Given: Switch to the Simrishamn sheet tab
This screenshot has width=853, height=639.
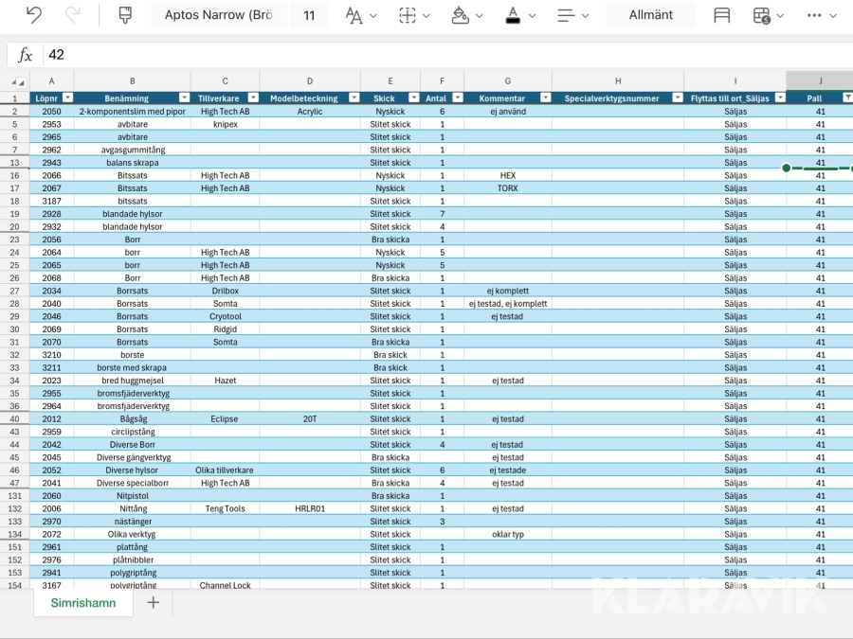Looking at the screenshot, I should point(83,602).
